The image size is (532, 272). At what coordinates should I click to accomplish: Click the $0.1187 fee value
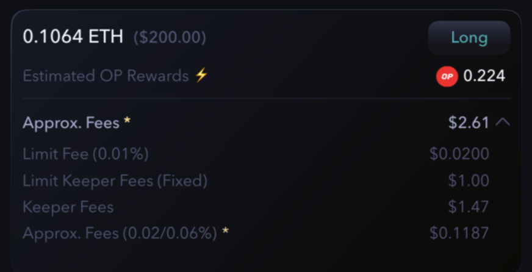coord(459,233)
